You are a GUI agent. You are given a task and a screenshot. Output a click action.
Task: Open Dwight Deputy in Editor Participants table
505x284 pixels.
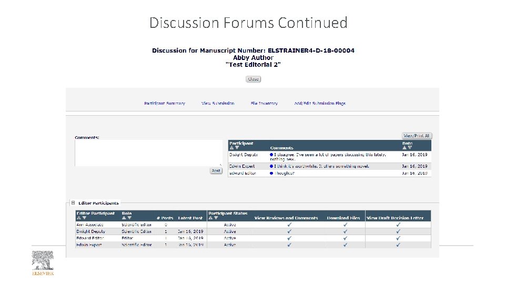coord(91,231)
